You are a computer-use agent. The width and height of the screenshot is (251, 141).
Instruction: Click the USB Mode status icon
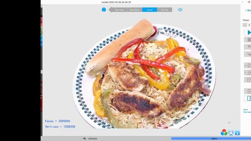click(x=85, y=138)
